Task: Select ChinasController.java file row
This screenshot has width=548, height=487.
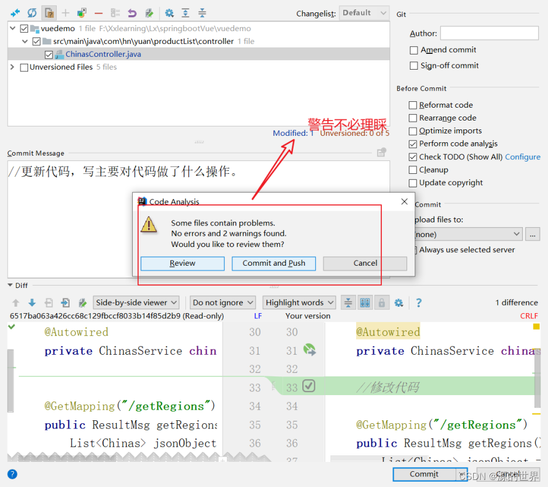Action: click(x=198, y=54)
